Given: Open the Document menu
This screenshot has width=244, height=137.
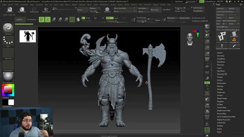Looking at the screenshot, I should coord(24,5).
